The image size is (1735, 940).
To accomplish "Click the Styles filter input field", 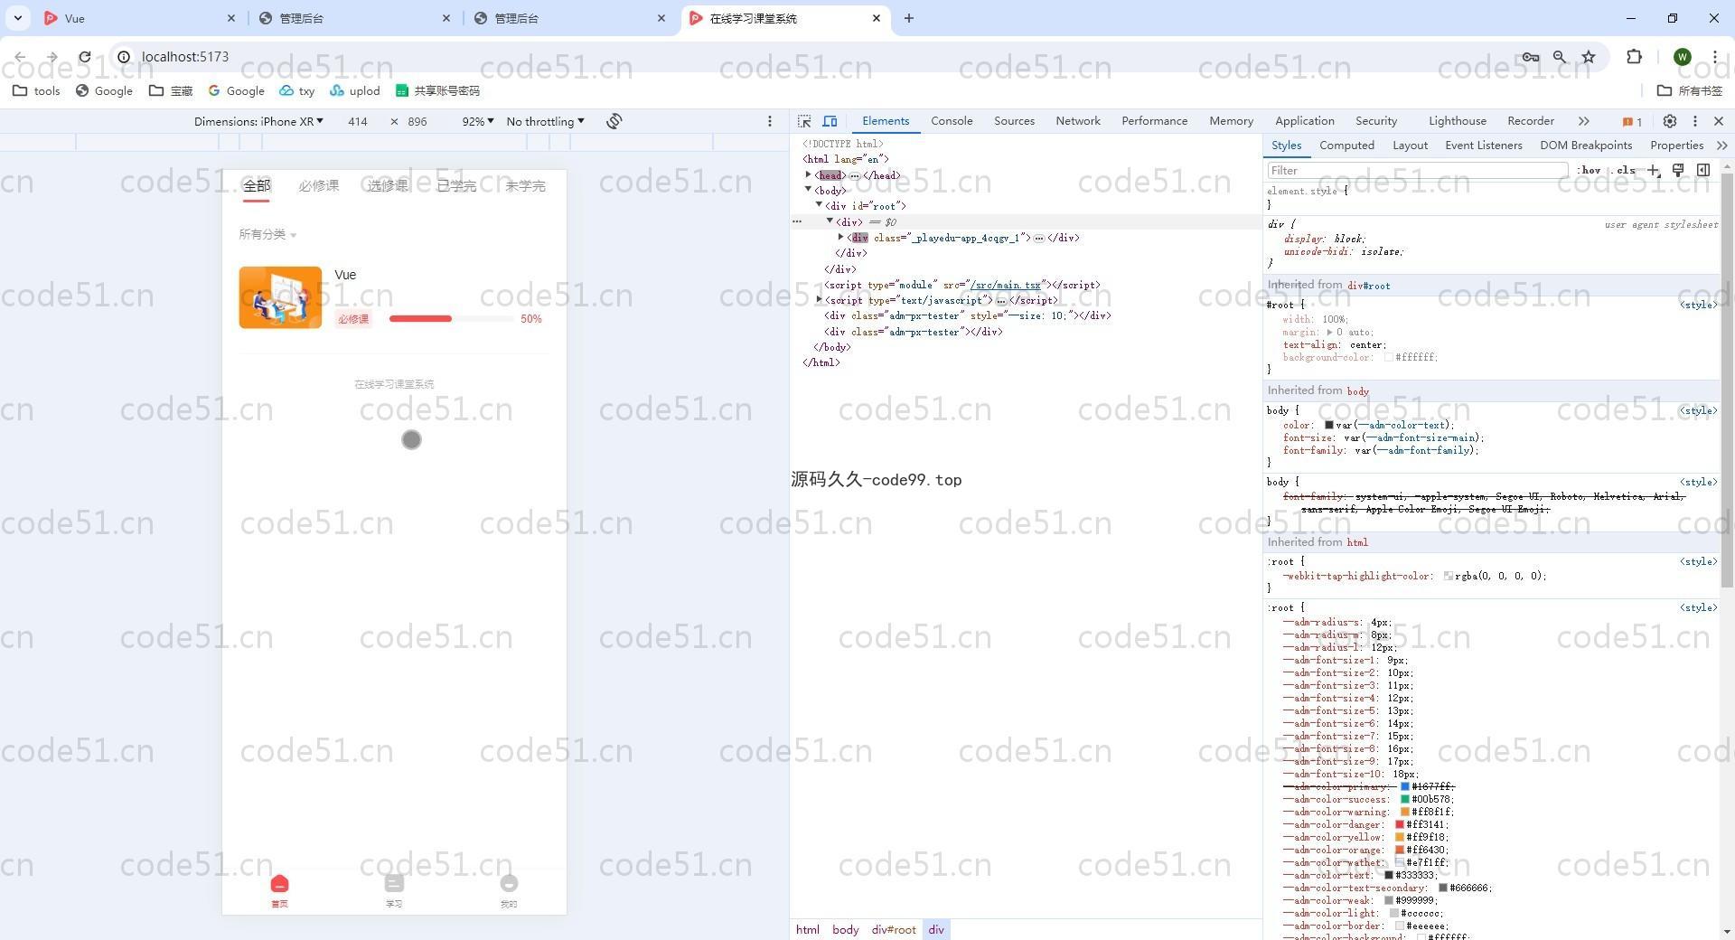I will tap(1417, 170).
